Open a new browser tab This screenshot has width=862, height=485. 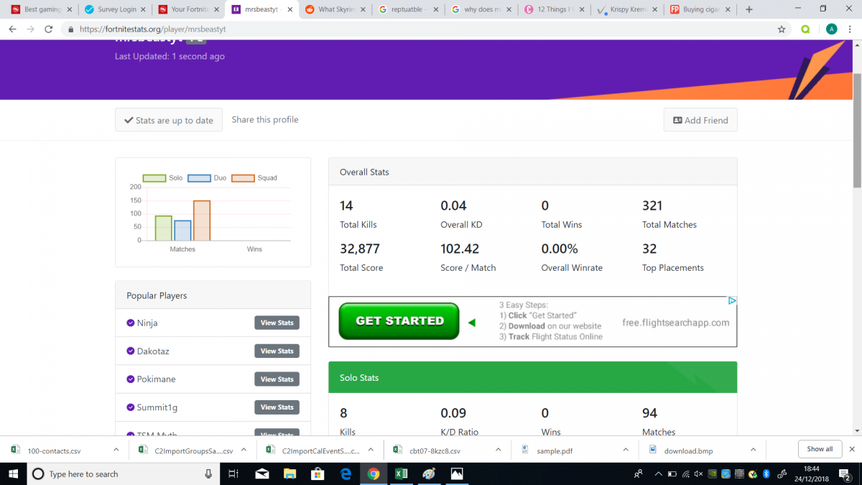pyautogui.click(x=749, y=9)
